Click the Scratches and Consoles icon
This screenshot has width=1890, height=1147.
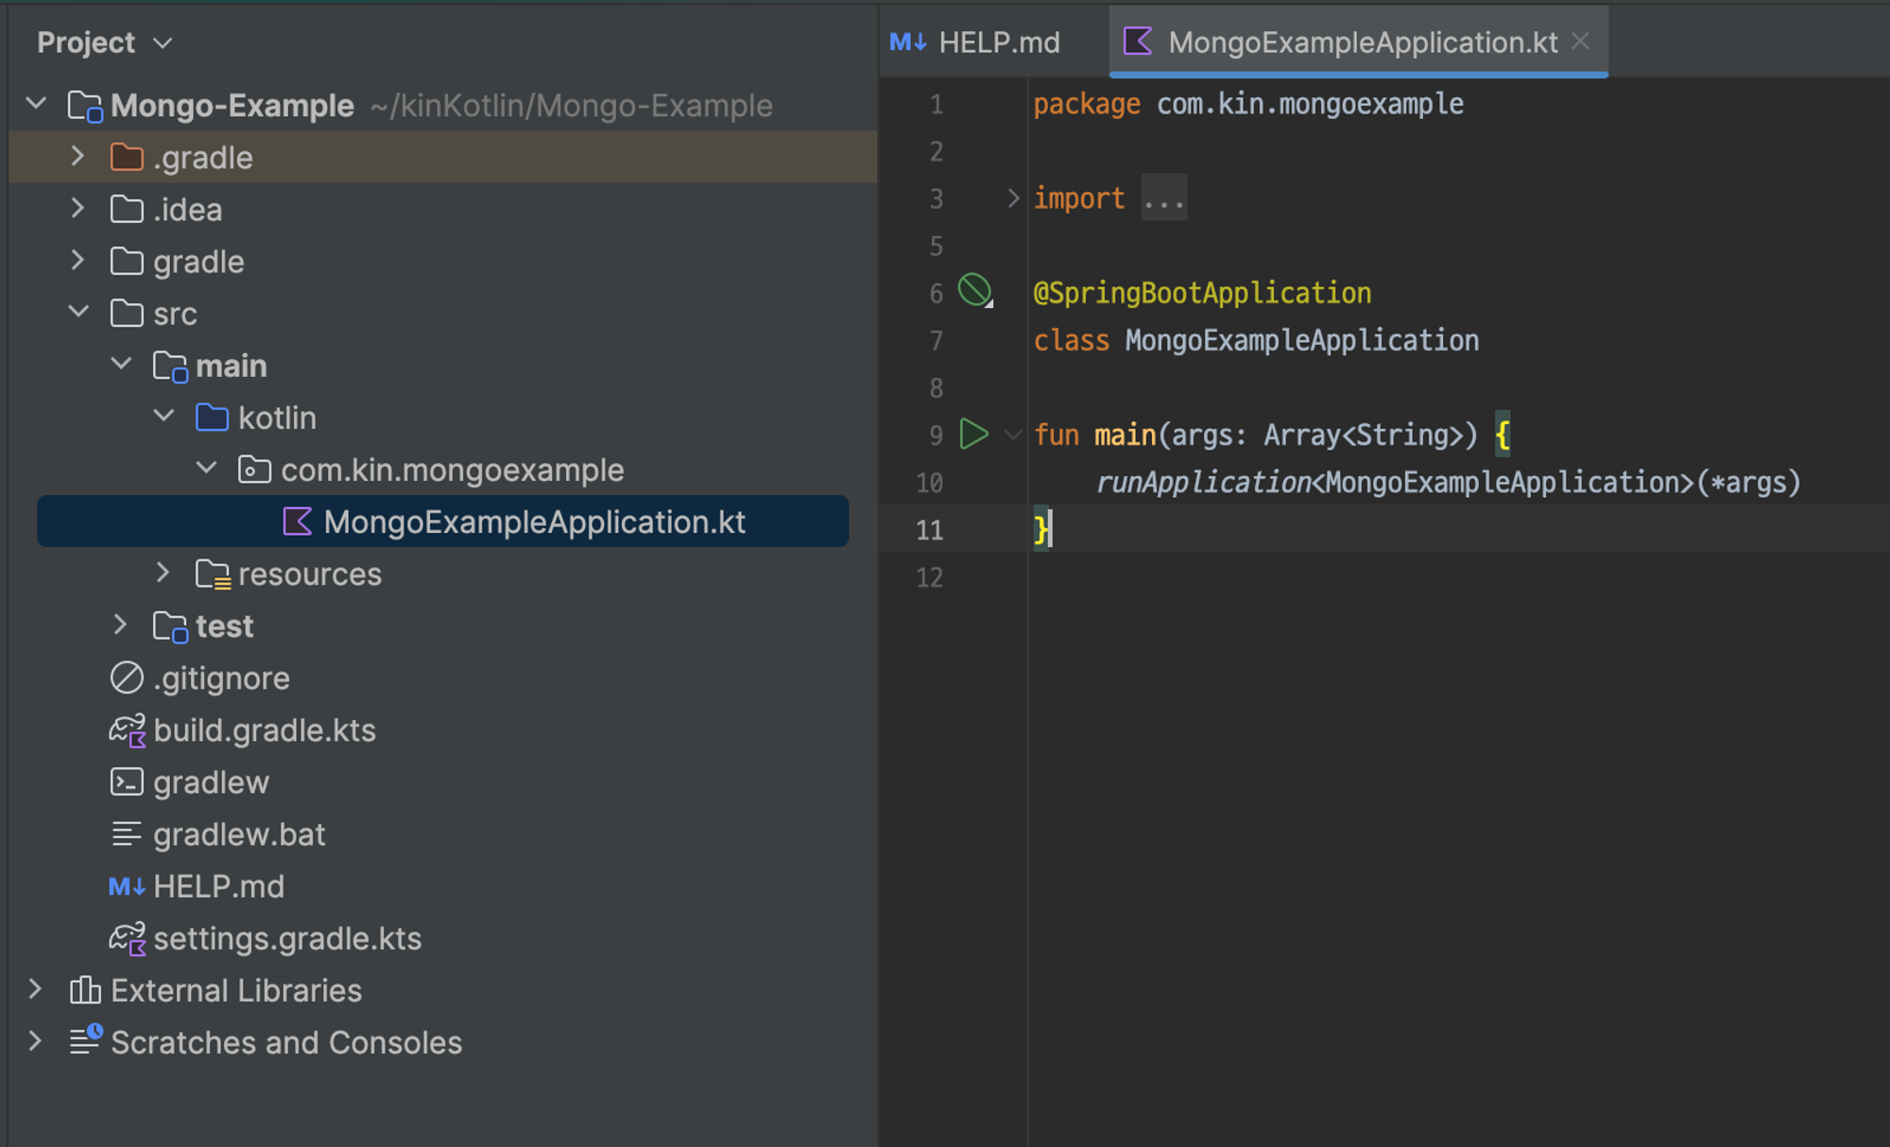[x=85, y=1041]
